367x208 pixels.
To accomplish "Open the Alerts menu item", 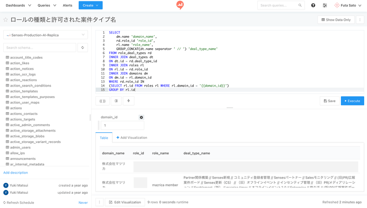I will pyautogui.click(x=67, y=5).
